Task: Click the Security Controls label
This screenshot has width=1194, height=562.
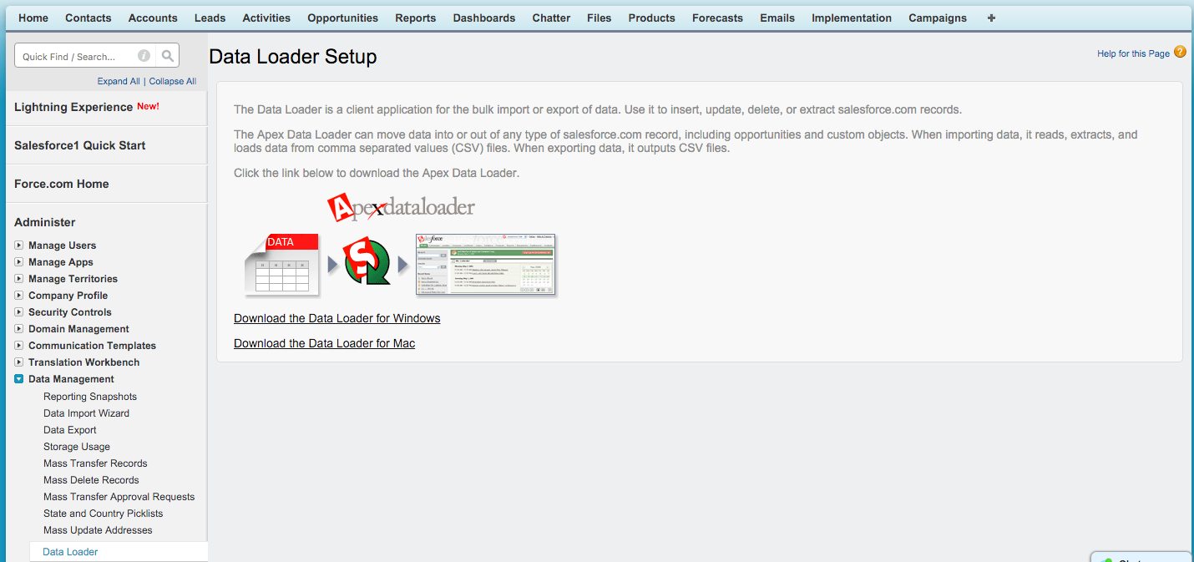Action: tap(70, 312)
